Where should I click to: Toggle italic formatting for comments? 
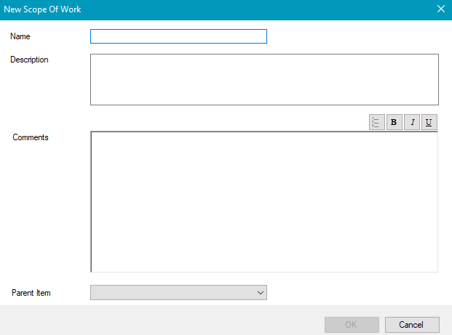pos(412,122)
